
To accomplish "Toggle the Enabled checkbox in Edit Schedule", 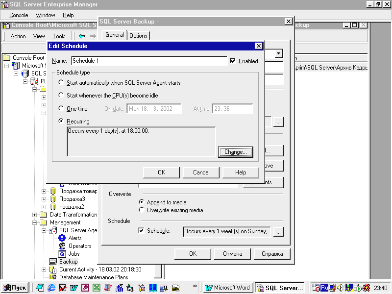I will (x=233, y=61).
